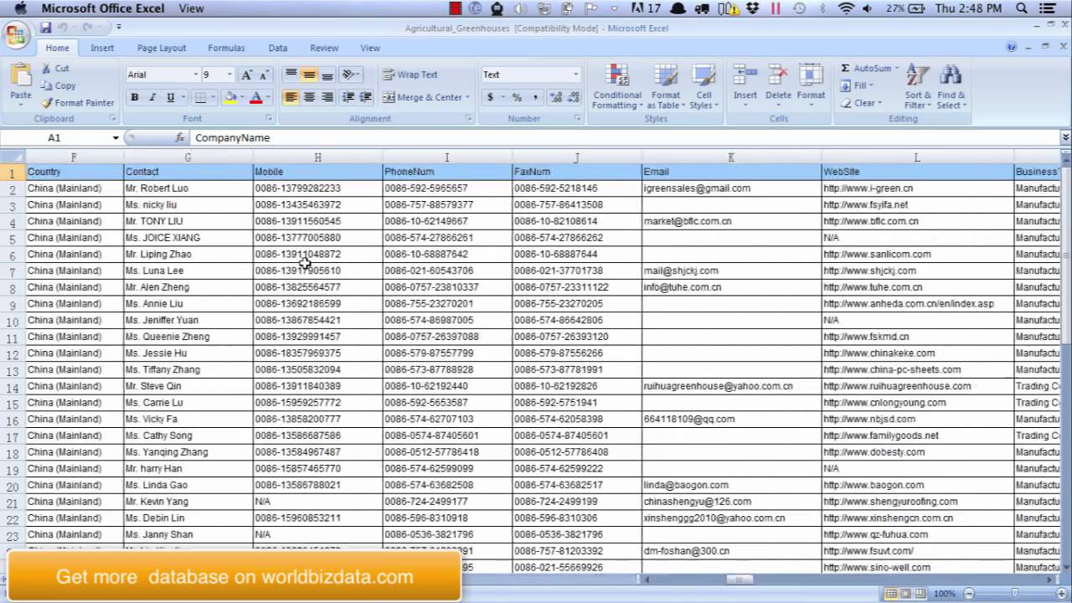Apply Percent Style number format
1072x603 pixels.
click(x=518, y=97)
